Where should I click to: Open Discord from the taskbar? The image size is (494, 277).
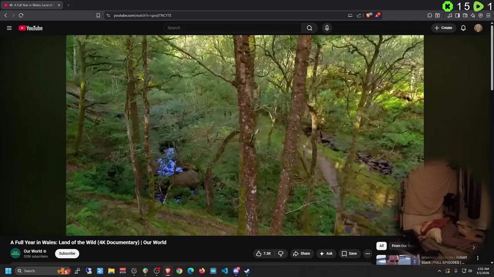coord(236,271)
